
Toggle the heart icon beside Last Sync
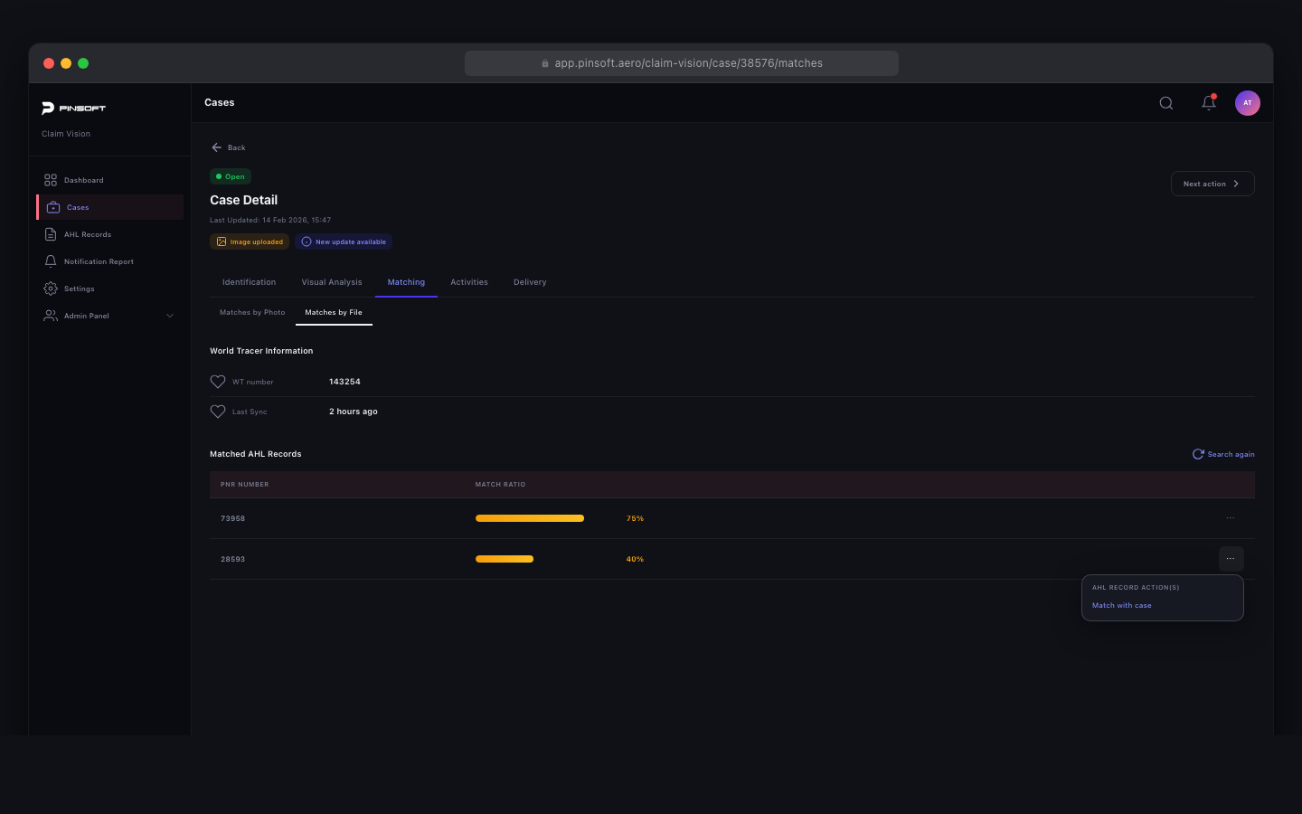pos(217,412)
